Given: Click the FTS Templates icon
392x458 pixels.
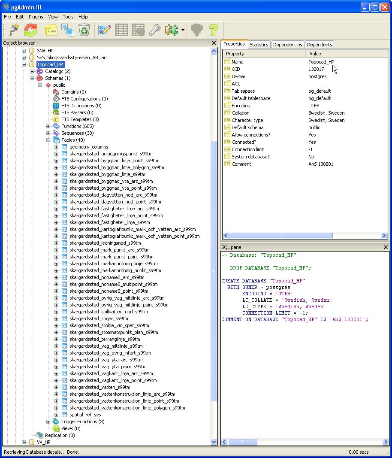Looking at the screenshot, I should (x=56, y=119).
